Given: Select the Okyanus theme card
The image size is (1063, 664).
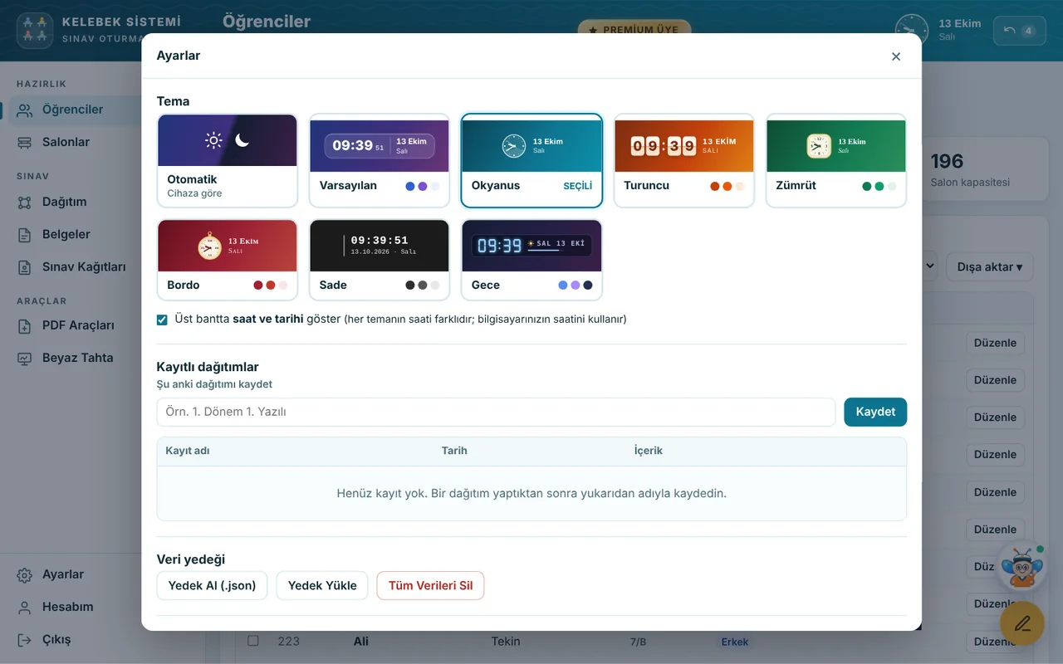Looking at the screenshot, I should pyautogui.click(x=531, y=161).
